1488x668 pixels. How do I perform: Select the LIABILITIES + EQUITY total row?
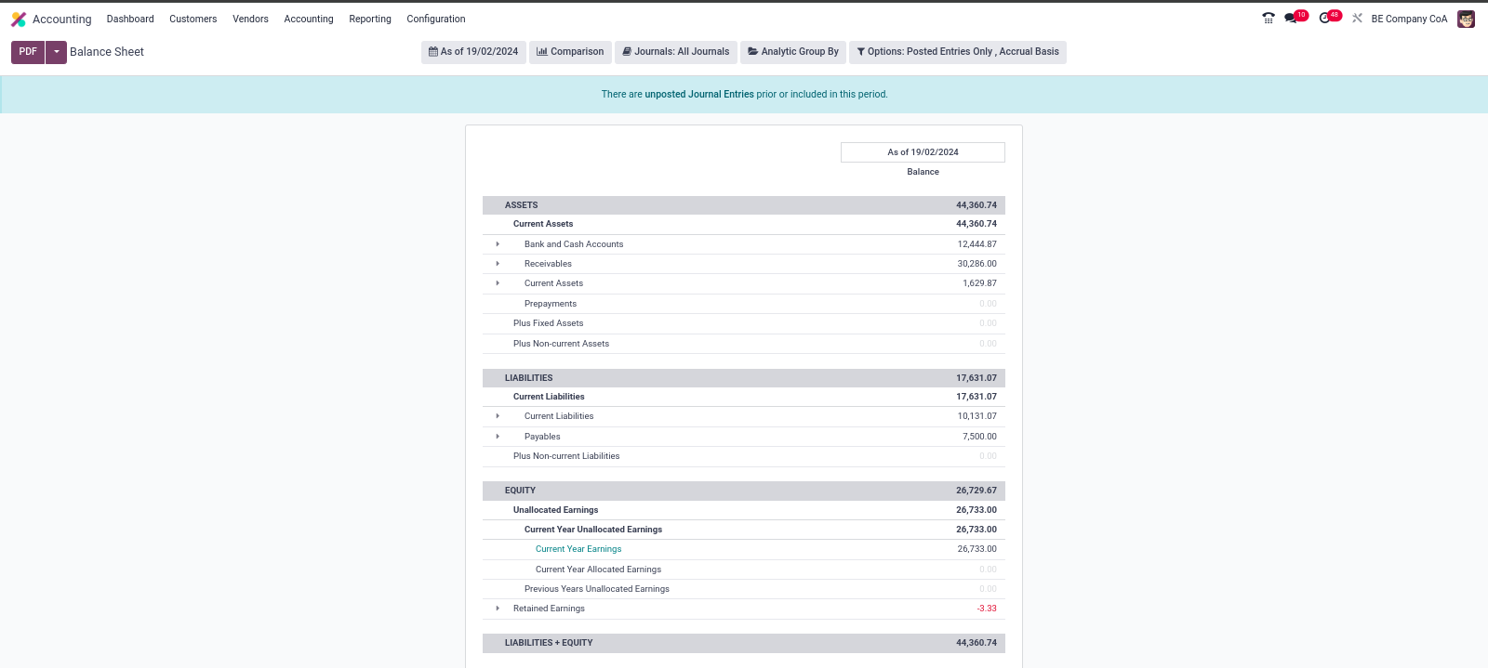744,643
